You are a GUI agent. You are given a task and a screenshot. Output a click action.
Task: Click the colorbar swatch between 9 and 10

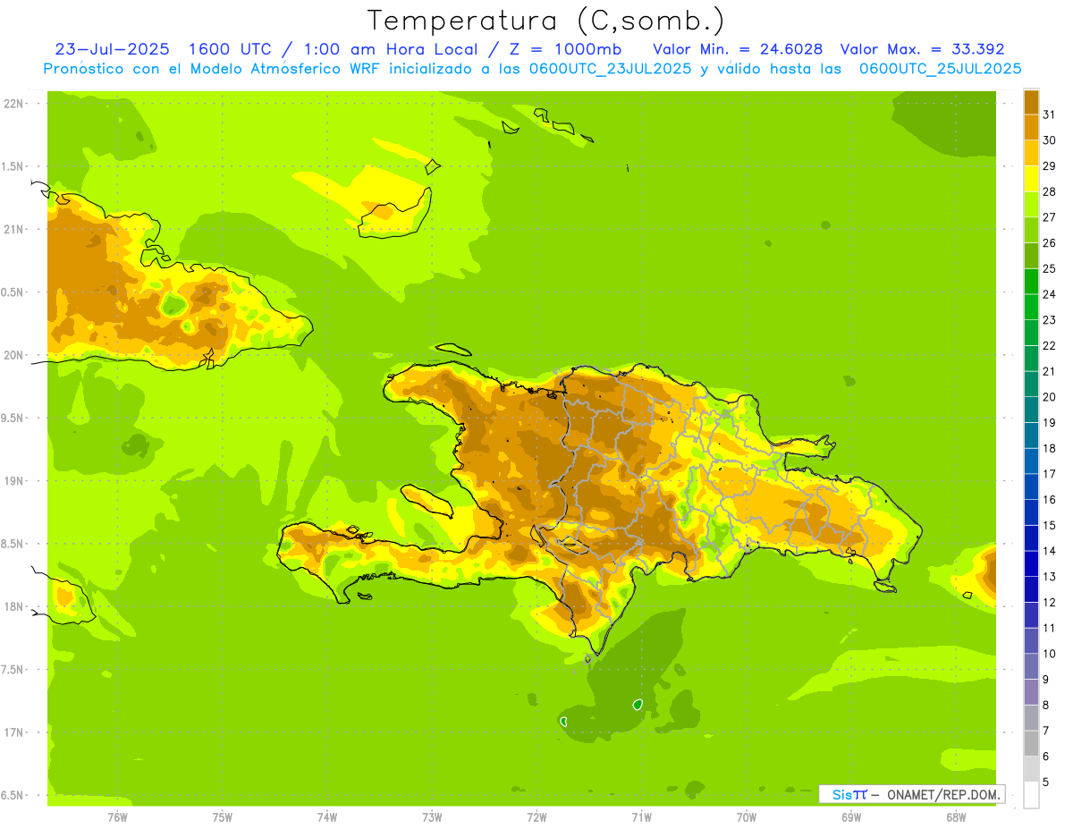[1031, 667]
